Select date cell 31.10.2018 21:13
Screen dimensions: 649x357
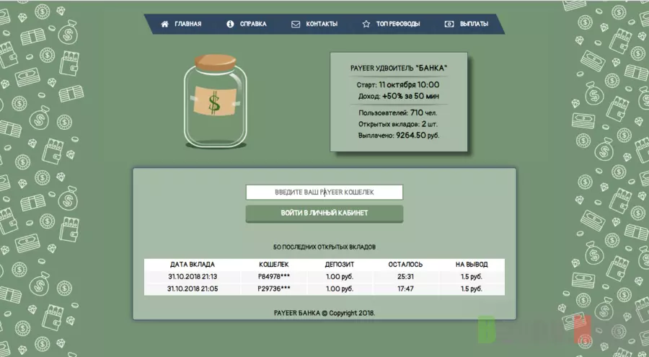[x=193, y=277]
